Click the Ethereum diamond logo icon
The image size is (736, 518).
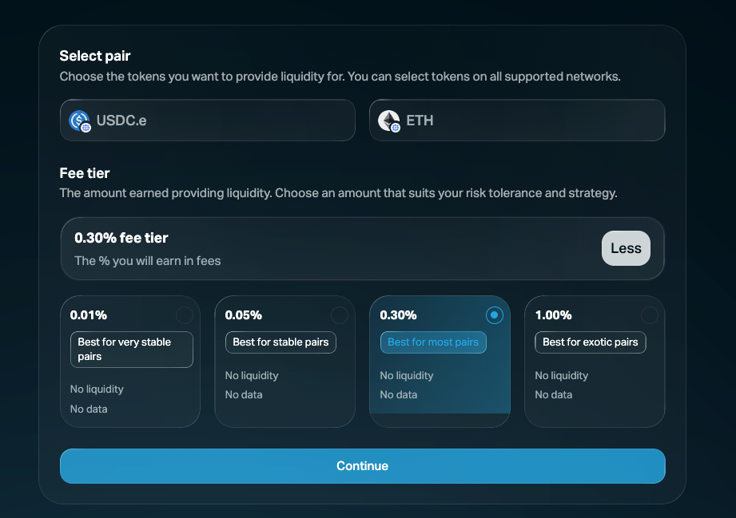coord(388,120)
